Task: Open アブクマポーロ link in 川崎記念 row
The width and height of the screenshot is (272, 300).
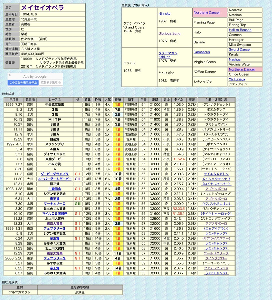Action: (216, 189)
